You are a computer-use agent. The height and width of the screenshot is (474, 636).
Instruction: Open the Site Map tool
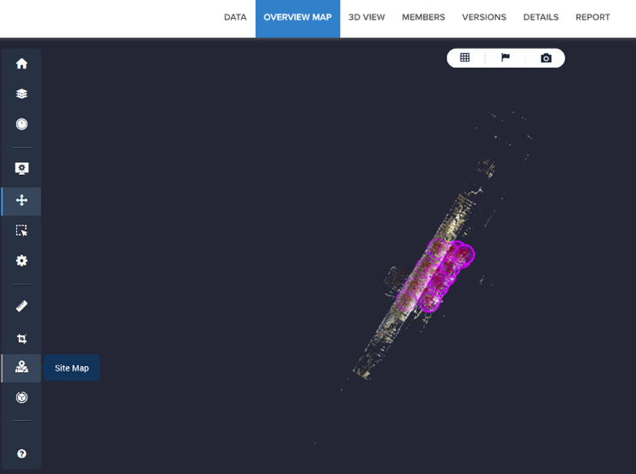coord(21,367)
